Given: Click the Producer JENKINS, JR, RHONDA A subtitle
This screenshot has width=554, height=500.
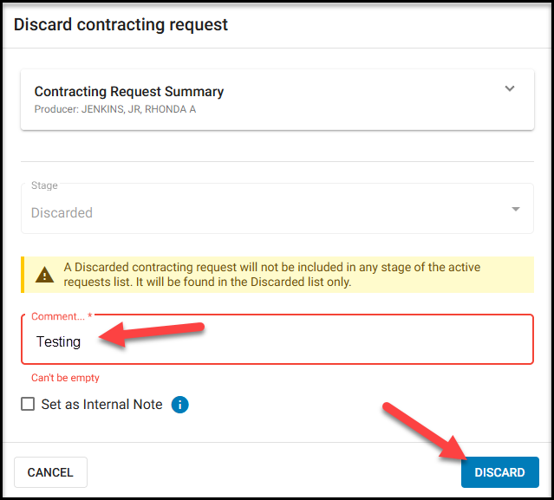Looking at the screenshot, I should point(115,109).
